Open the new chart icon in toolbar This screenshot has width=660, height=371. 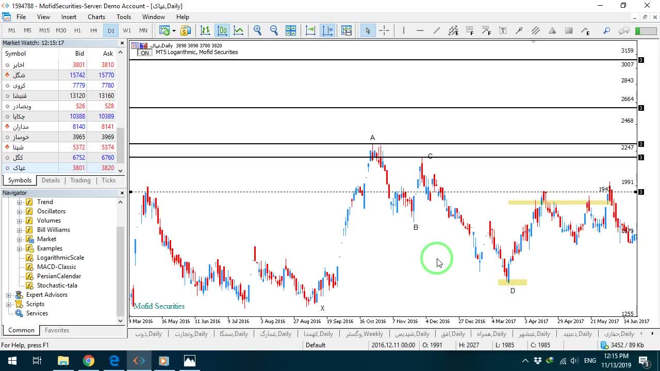coord(164,30)
